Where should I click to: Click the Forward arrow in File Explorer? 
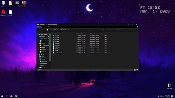tap(41, 30)
